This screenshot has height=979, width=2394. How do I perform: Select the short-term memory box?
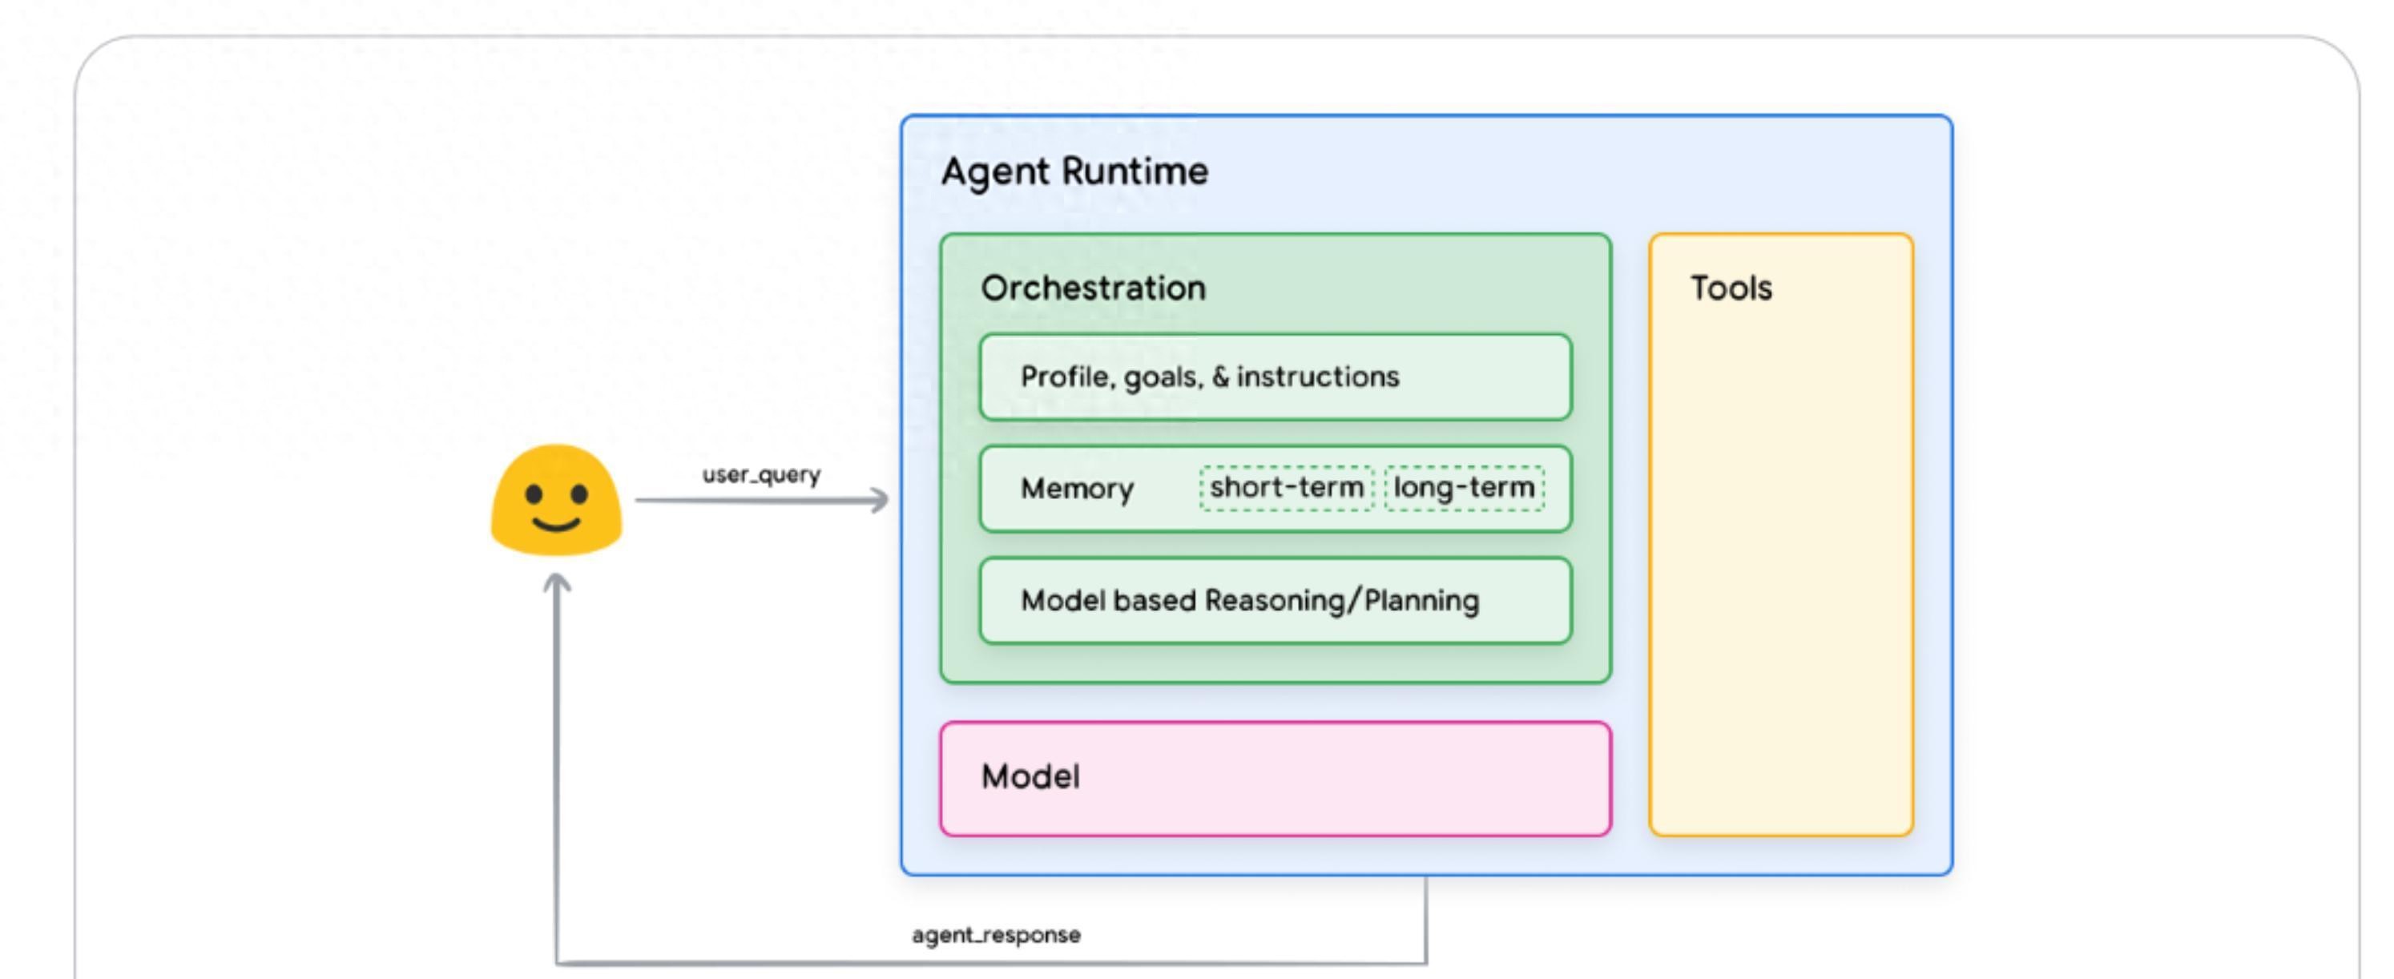click(1285, 488)
